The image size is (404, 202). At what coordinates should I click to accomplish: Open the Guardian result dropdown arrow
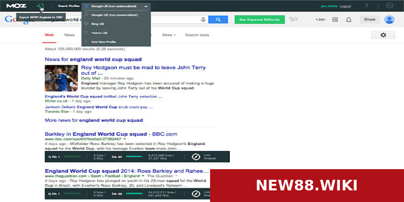(x=143, y=176)
